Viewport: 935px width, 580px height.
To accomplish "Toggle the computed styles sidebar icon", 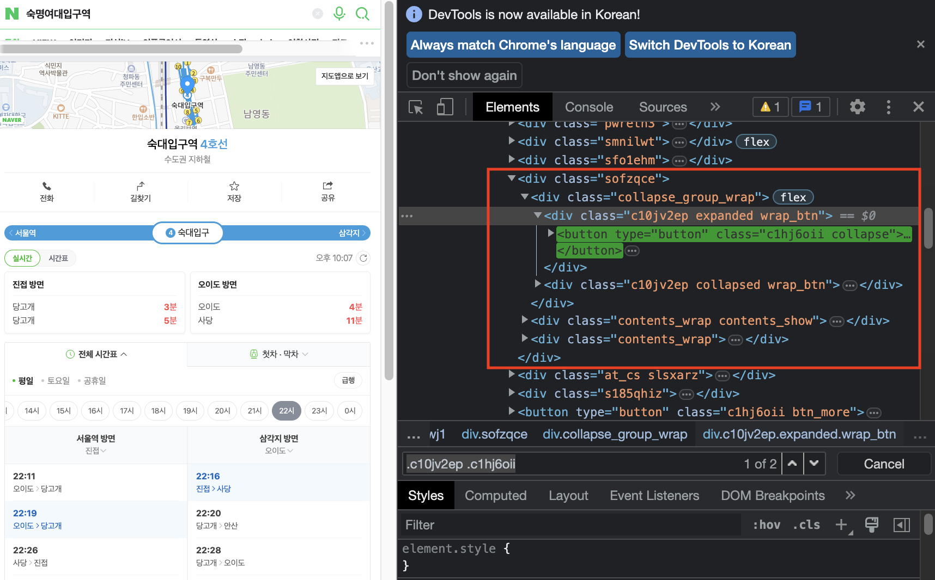I will click(902, 525).
